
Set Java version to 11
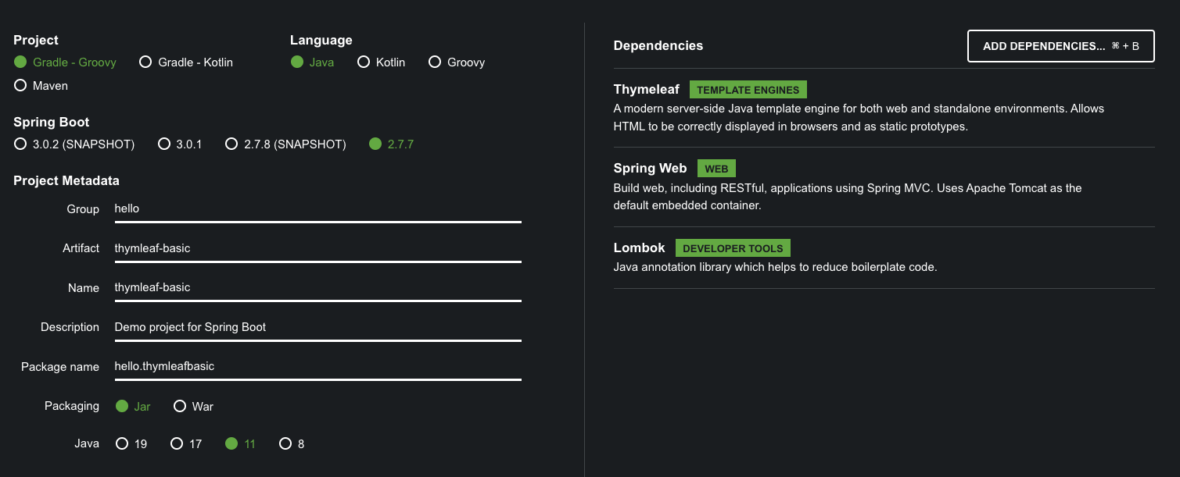coord(241,444)
